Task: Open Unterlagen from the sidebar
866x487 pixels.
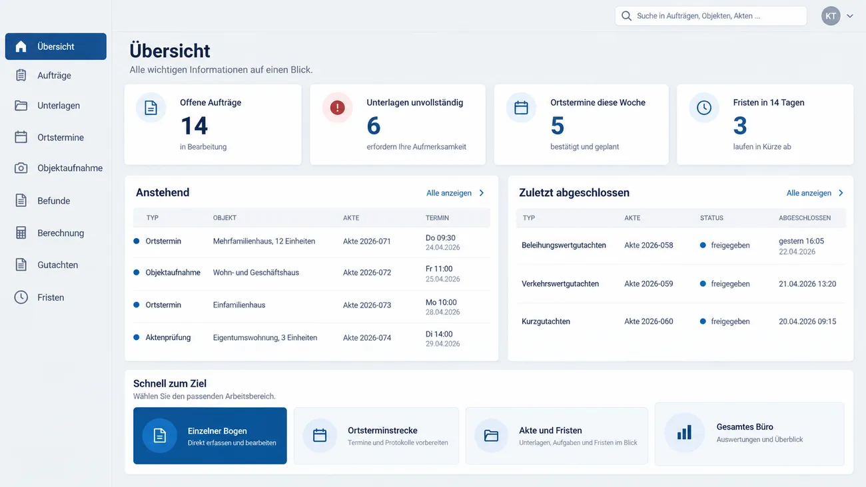Action: pyautogui.click(x=56, y=105)
